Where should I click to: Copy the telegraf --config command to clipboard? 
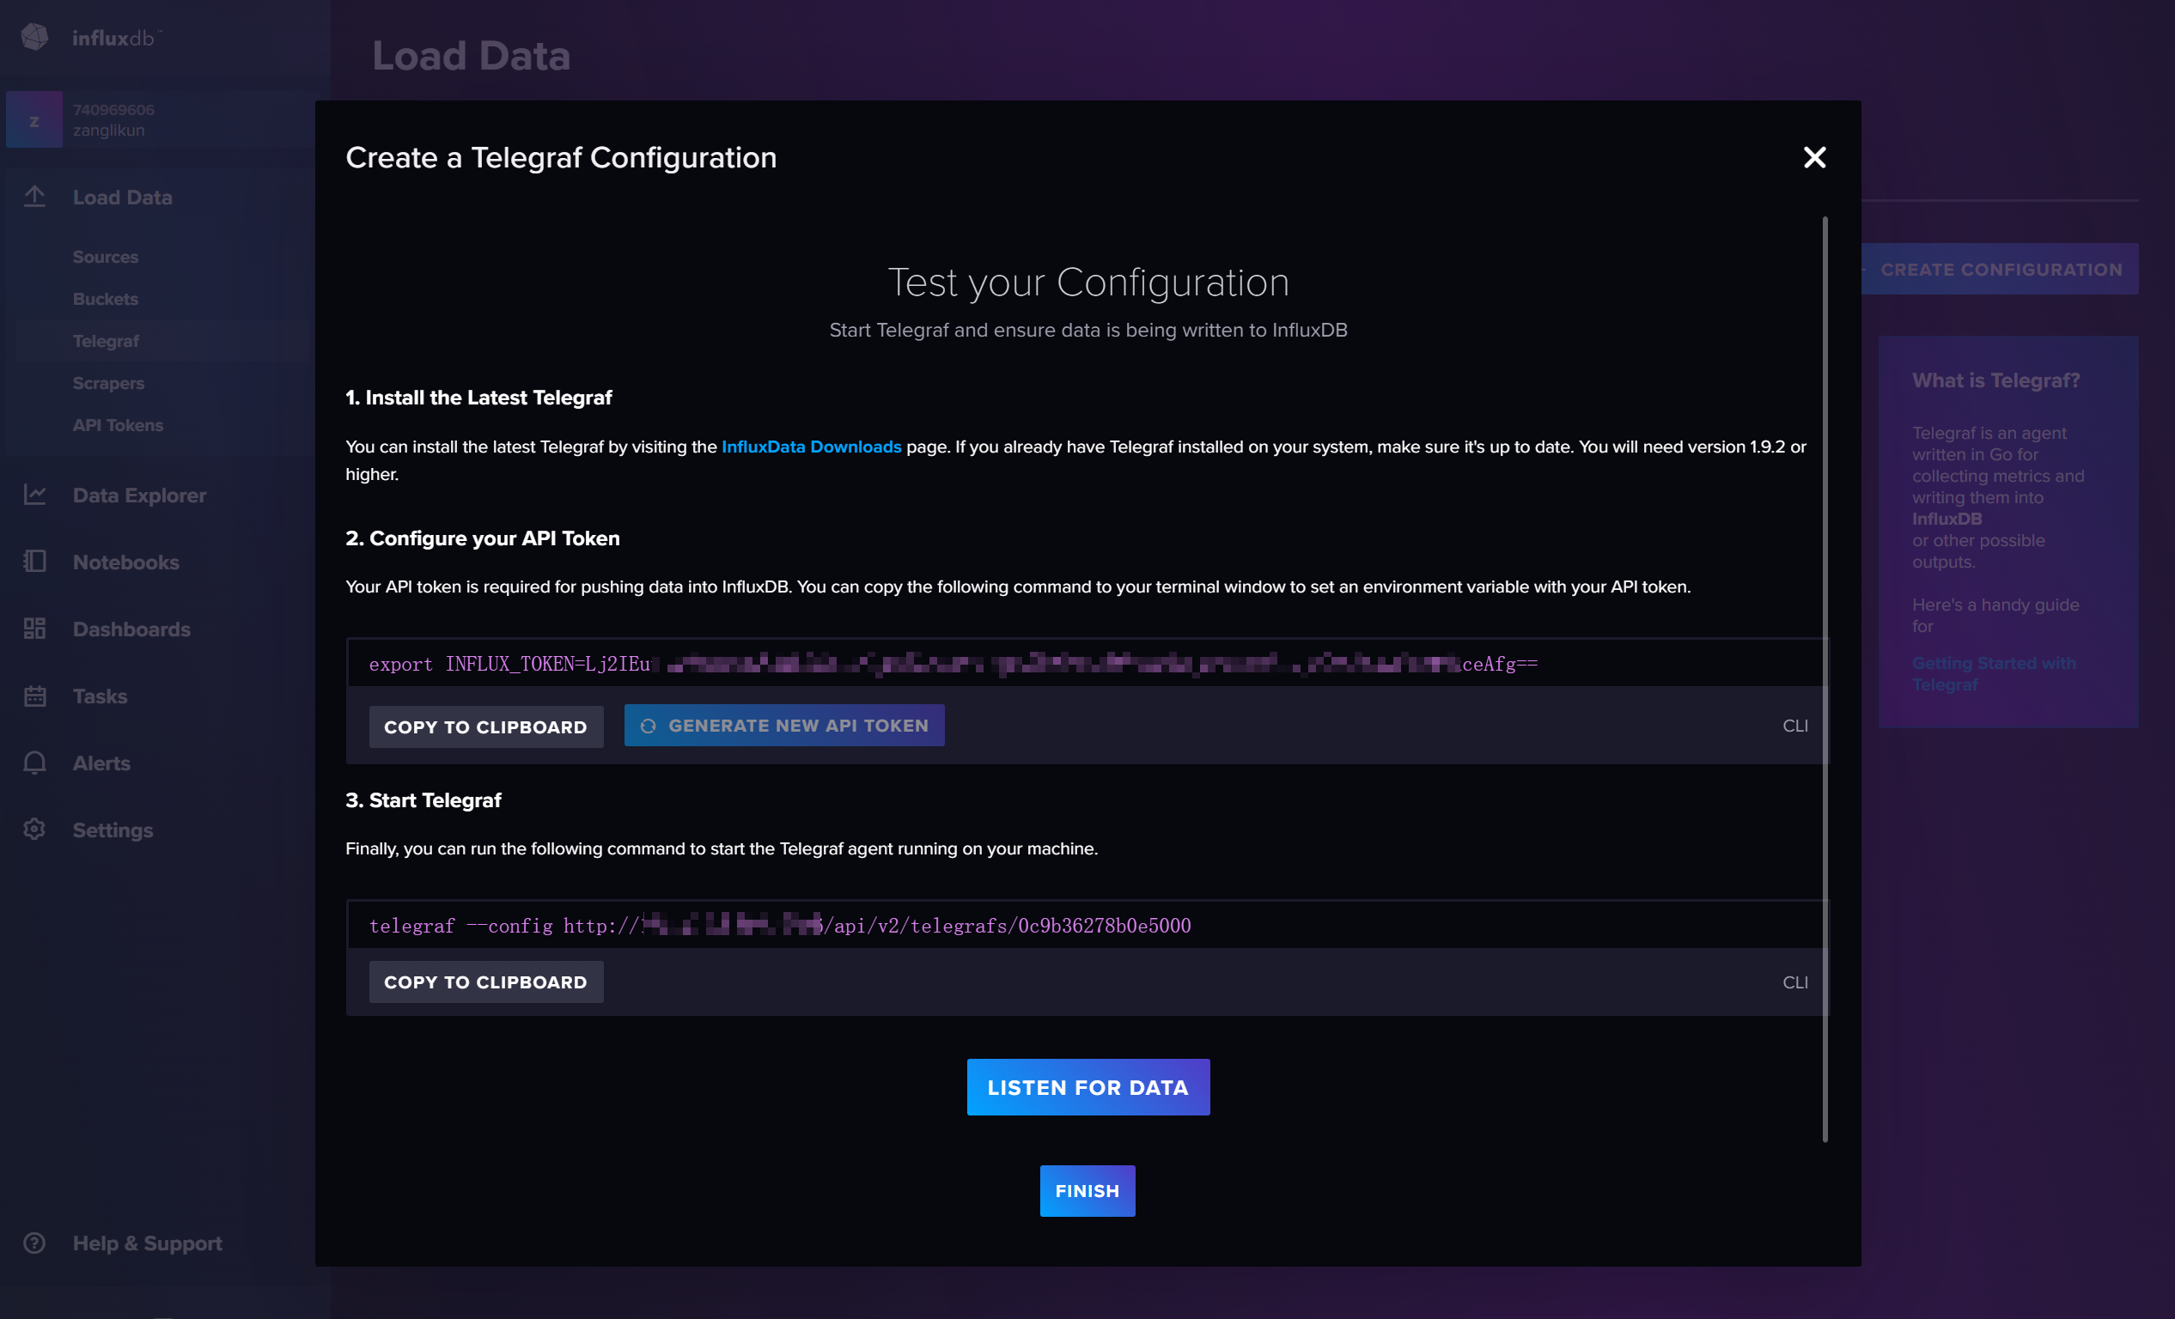click(x=485, y=982)
